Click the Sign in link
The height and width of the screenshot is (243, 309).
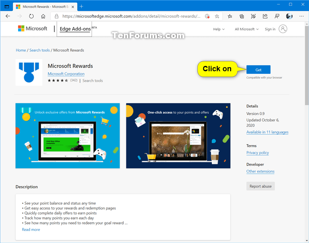(x=270, y=29)
